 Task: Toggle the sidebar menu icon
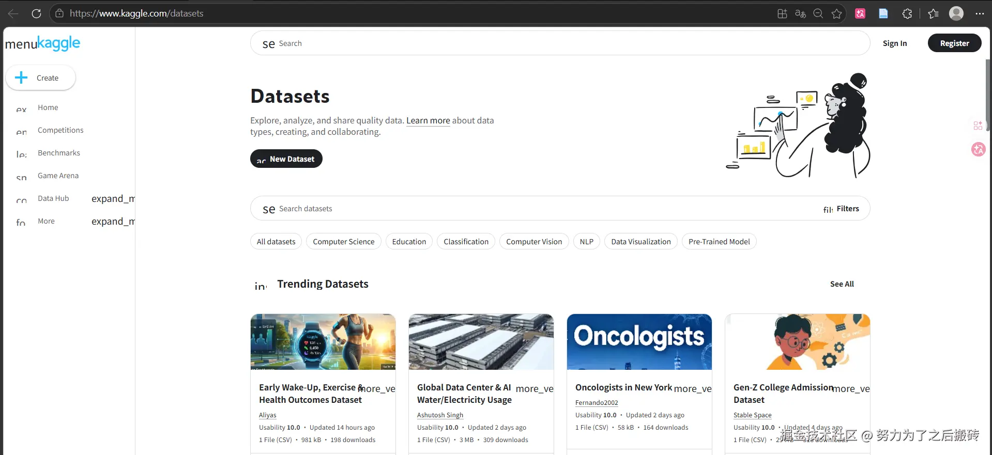click(x=21, y=44)
